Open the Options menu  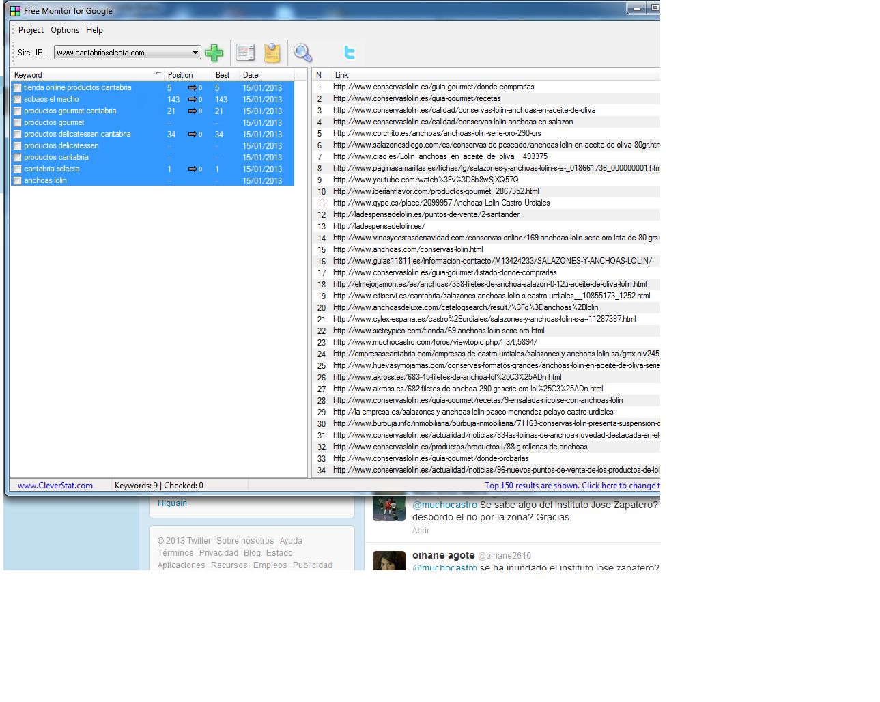click(65, 30)
